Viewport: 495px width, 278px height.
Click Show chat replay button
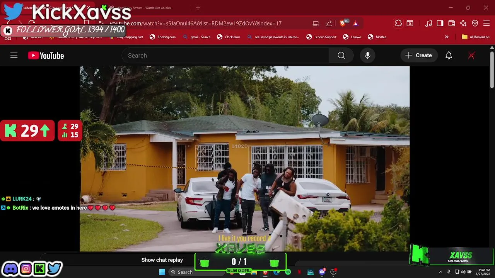[162, 260]
